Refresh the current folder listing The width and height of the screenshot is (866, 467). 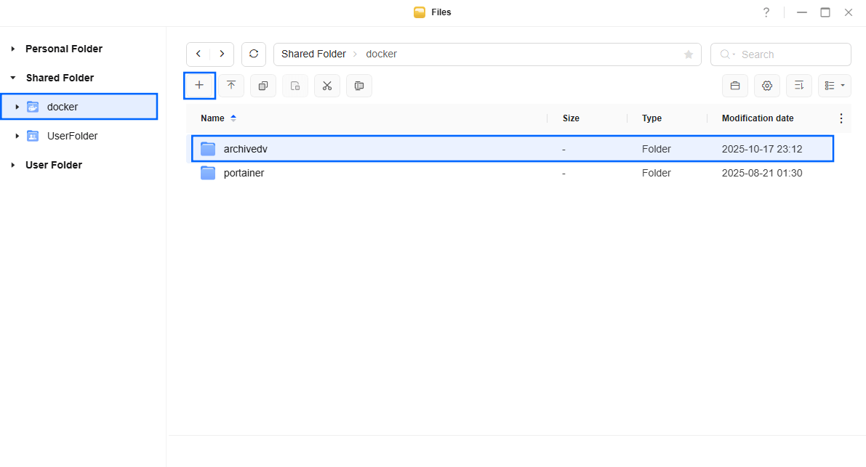[254, 54]
